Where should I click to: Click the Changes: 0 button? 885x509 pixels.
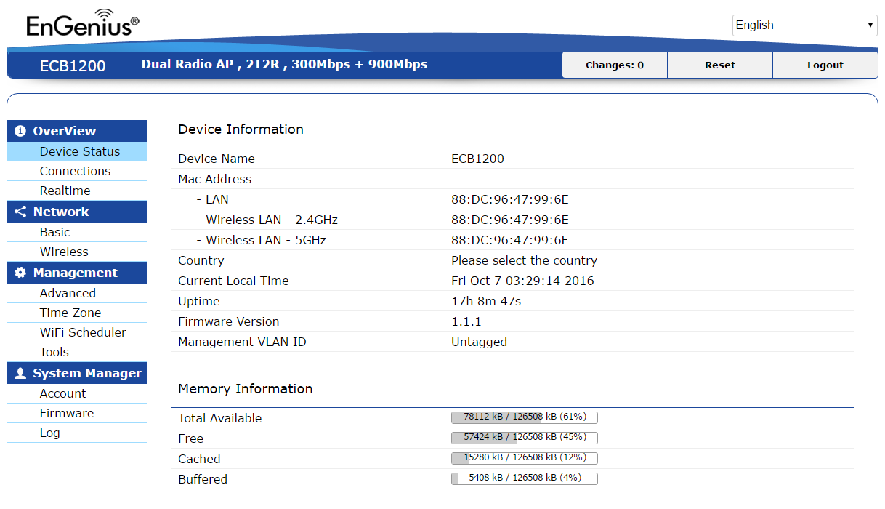point(615,65)
